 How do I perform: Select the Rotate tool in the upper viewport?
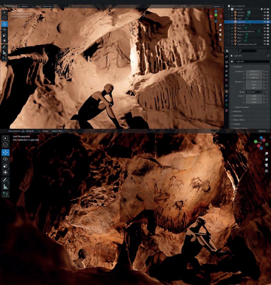pos(5,29)
